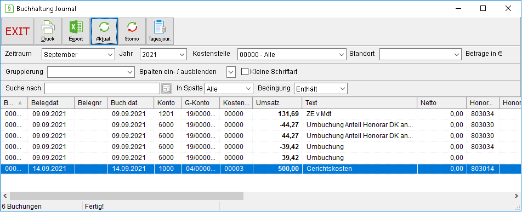The height and width of the screenshot is (212, 522).
Task: Click the window title bar app icon
Action: [9, 9]
